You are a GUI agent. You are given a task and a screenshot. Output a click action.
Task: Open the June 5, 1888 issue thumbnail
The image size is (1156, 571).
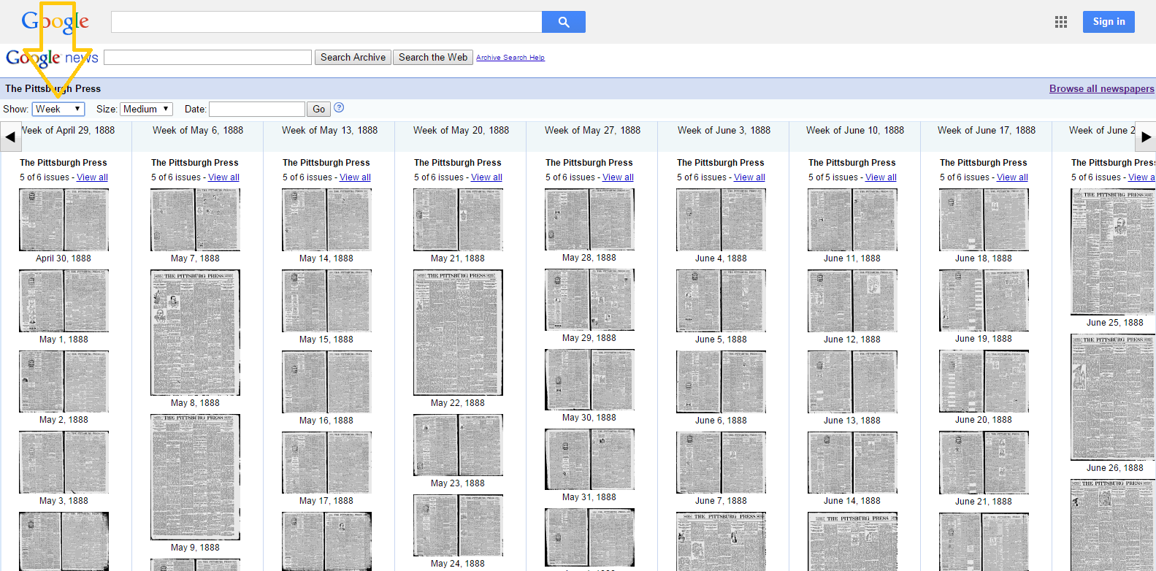[x=721, y=301]
